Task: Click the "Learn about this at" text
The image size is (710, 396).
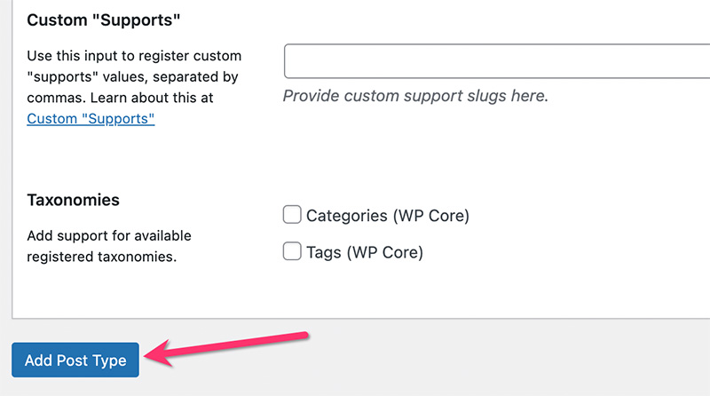Action: point(153,98)
